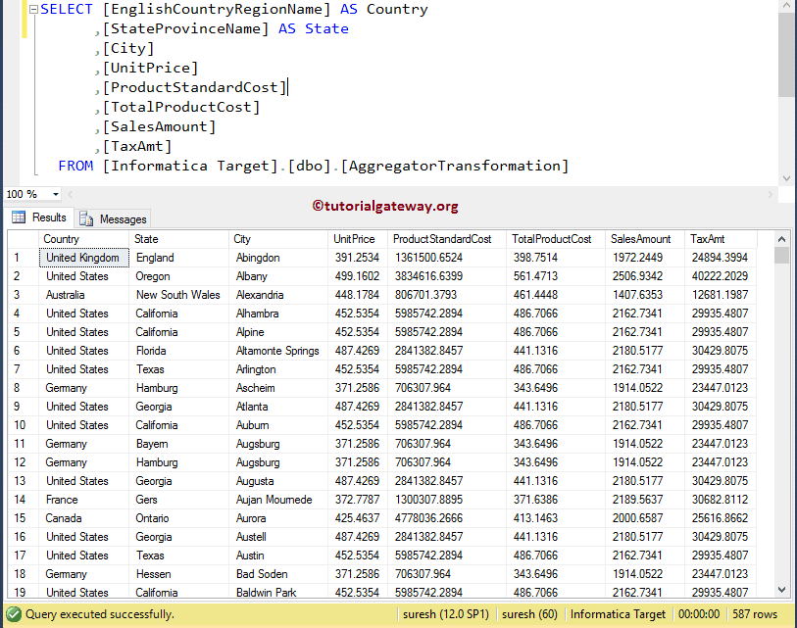The width and height of the screenshot is (797, 628).
Task: Click the Results grid icon
Action: coord(19,217)
